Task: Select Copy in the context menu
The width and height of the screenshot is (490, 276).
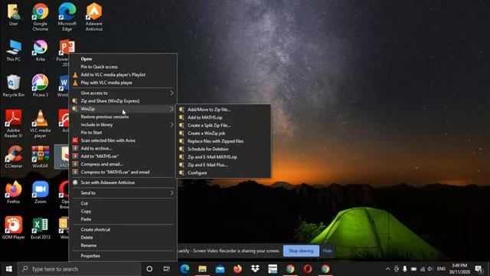Action: [123, 212]
